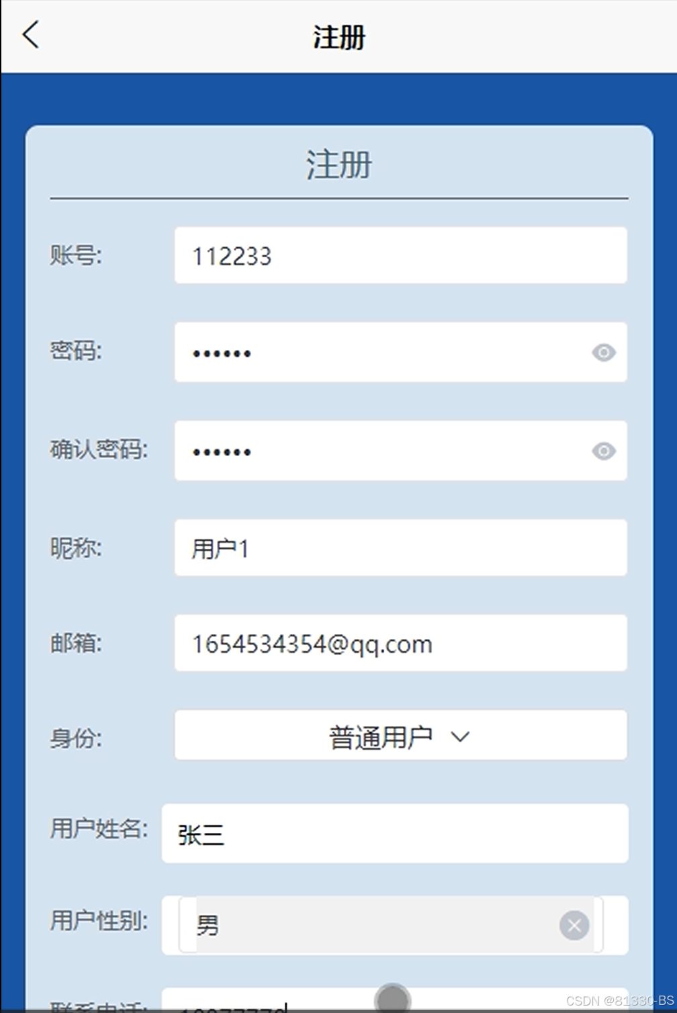Show password with the eye icon
The height and width of the screenshot is (1013, 677).
click(604, 352)
